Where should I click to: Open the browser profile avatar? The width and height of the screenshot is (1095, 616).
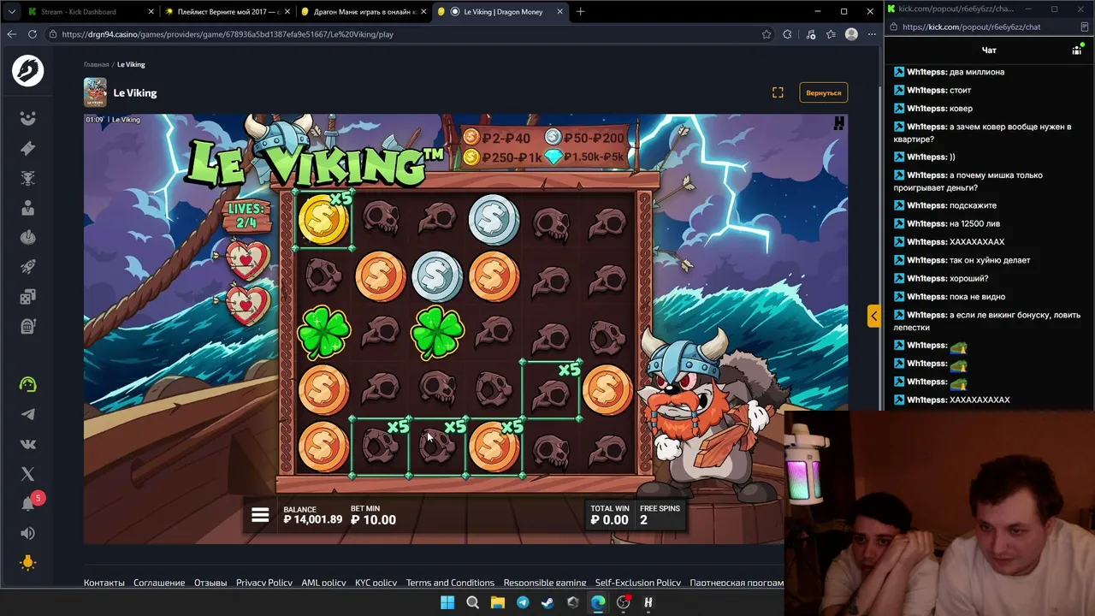coord(851,34)
